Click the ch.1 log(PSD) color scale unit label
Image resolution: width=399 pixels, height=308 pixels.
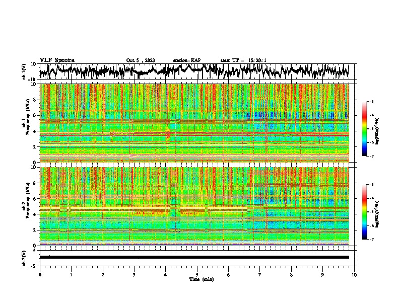point(377,131)
